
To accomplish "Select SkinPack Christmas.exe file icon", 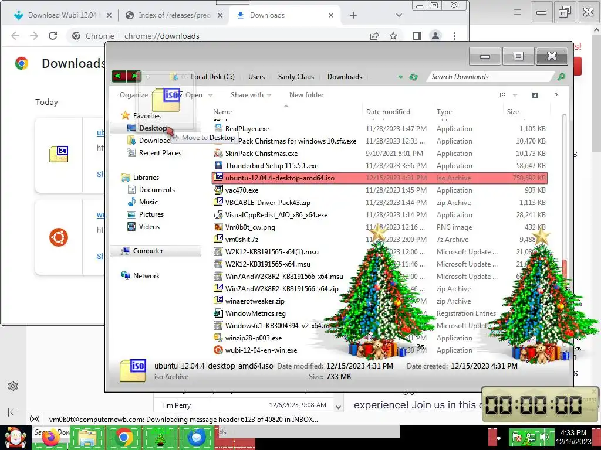I will pyautogui.click(x=218, y=153).
